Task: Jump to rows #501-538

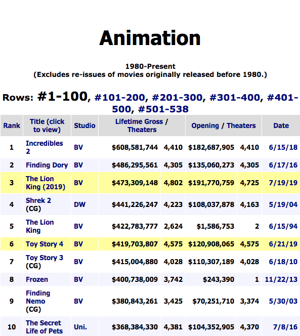Action: 163,109
